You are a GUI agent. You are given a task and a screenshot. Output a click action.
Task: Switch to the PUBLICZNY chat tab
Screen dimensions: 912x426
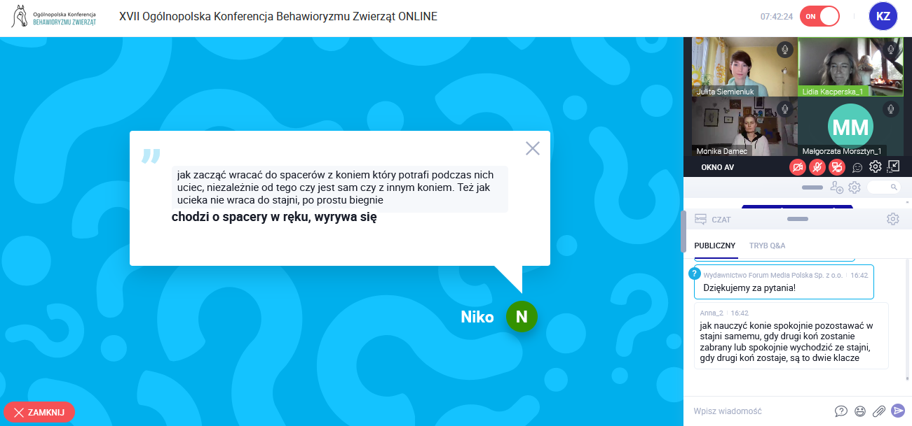click(714, 246)
